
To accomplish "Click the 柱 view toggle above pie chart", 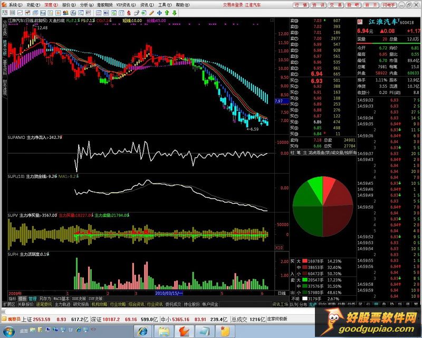I will (x=293, y=153).
